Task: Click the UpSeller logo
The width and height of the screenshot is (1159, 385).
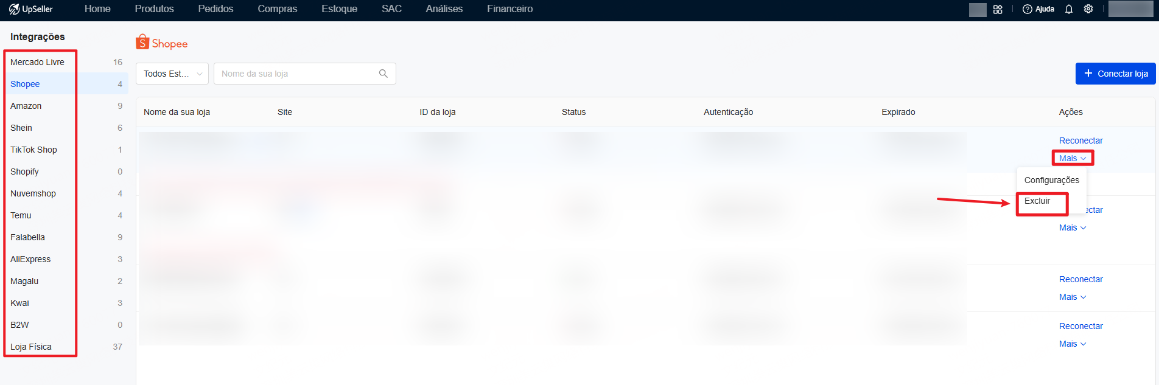Action: [31, 9]
